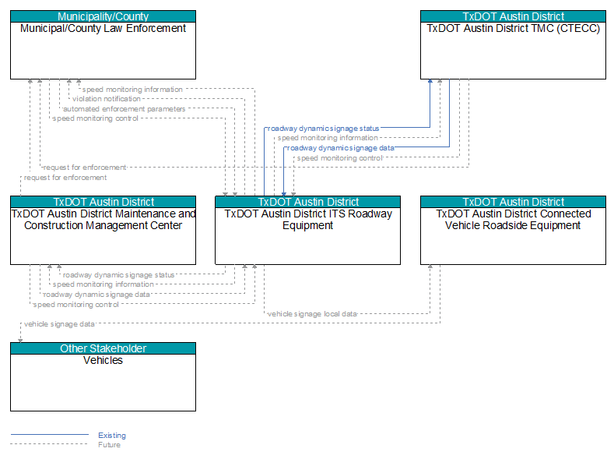
Task: Click TxDOT Austin District header above ITS Roadway Equipment
Action: 308,202
